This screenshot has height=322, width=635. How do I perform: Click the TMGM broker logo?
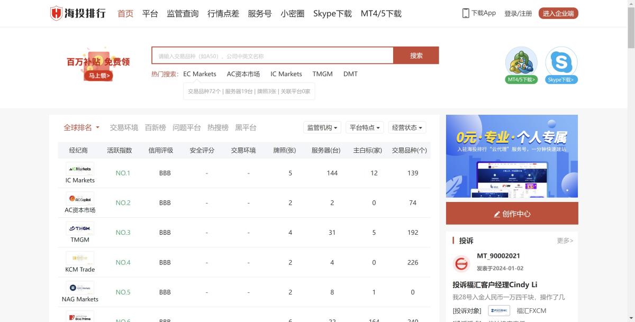click(79, 228)
